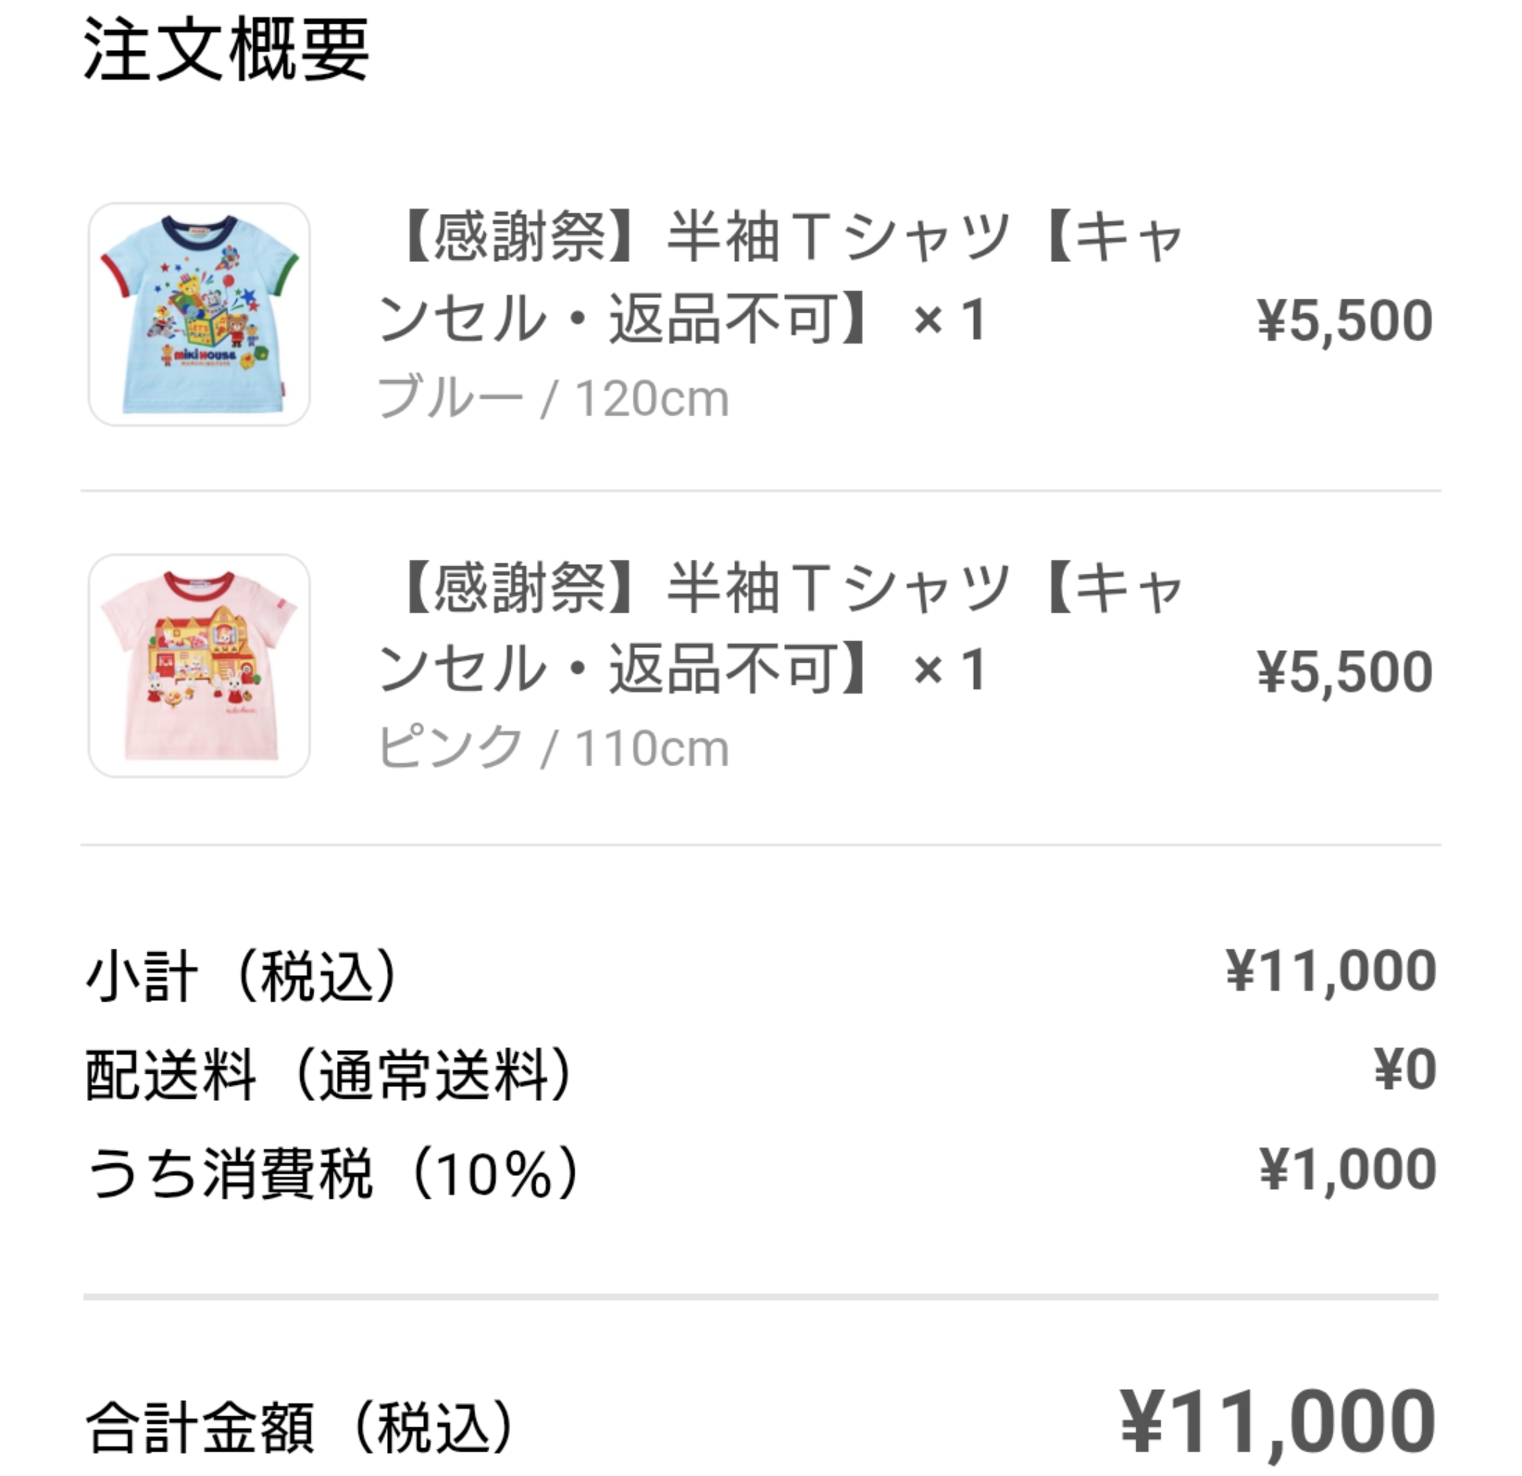The width and height of the screenshot is (1522, 1476).
Task: Click the うち消費税（10%）label
Action: [333, 1173]
